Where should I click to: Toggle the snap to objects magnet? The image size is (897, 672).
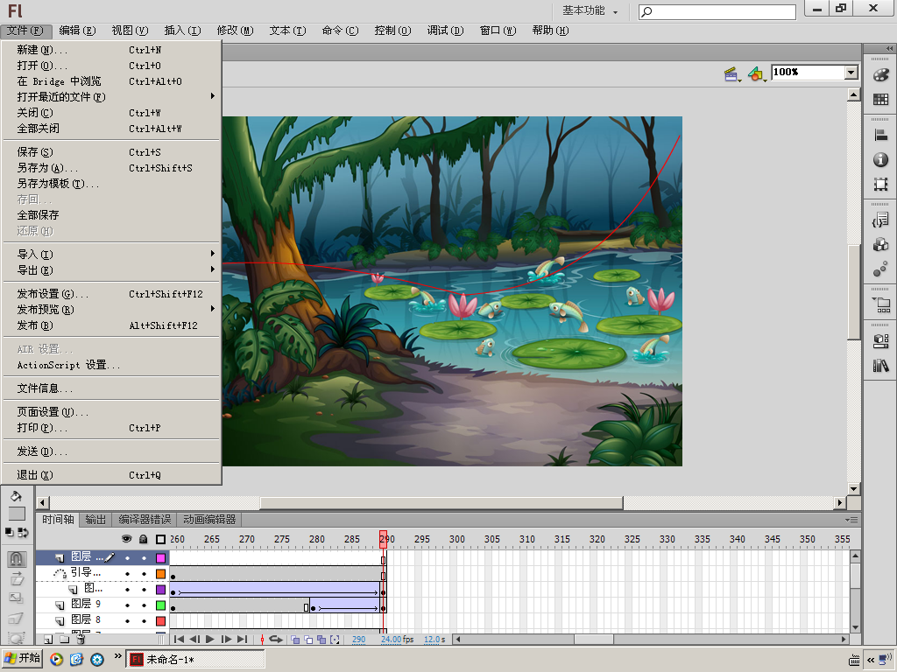coord(16,558)
